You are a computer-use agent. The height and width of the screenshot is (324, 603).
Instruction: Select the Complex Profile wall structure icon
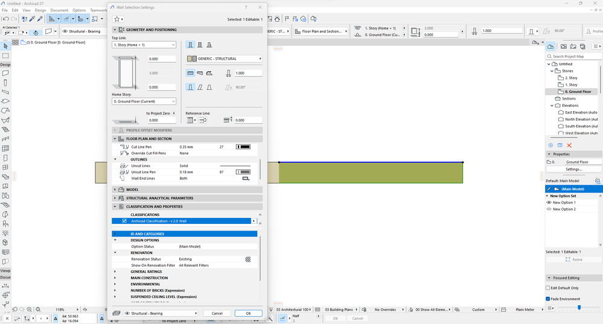tap(209, 45)
